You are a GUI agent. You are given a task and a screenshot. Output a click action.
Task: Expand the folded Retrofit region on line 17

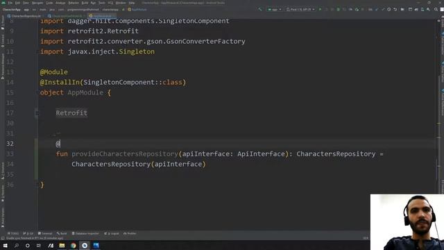(x=37, y=113)
